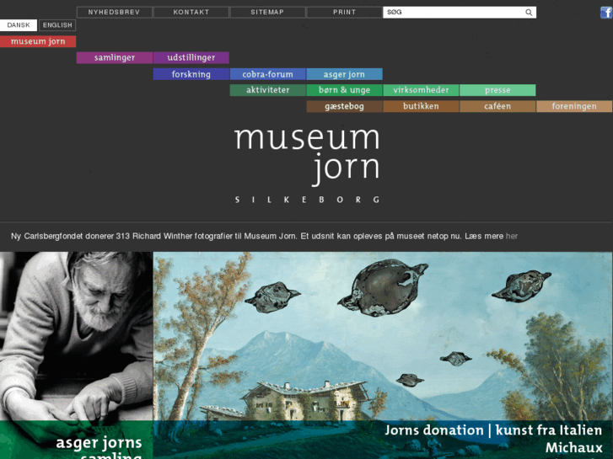Open the virksomheder menu

(x=421, y=90)
